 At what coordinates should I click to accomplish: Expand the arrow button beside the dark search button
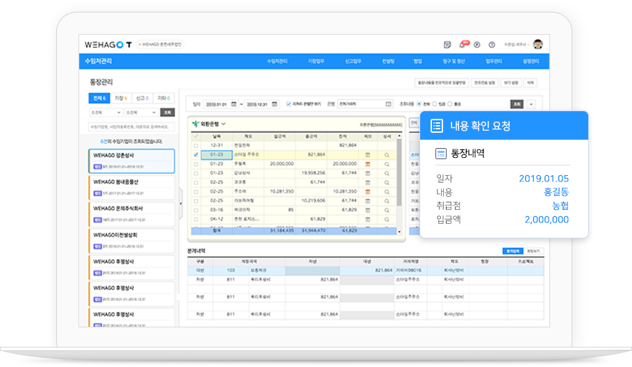(x=531, y=104)
